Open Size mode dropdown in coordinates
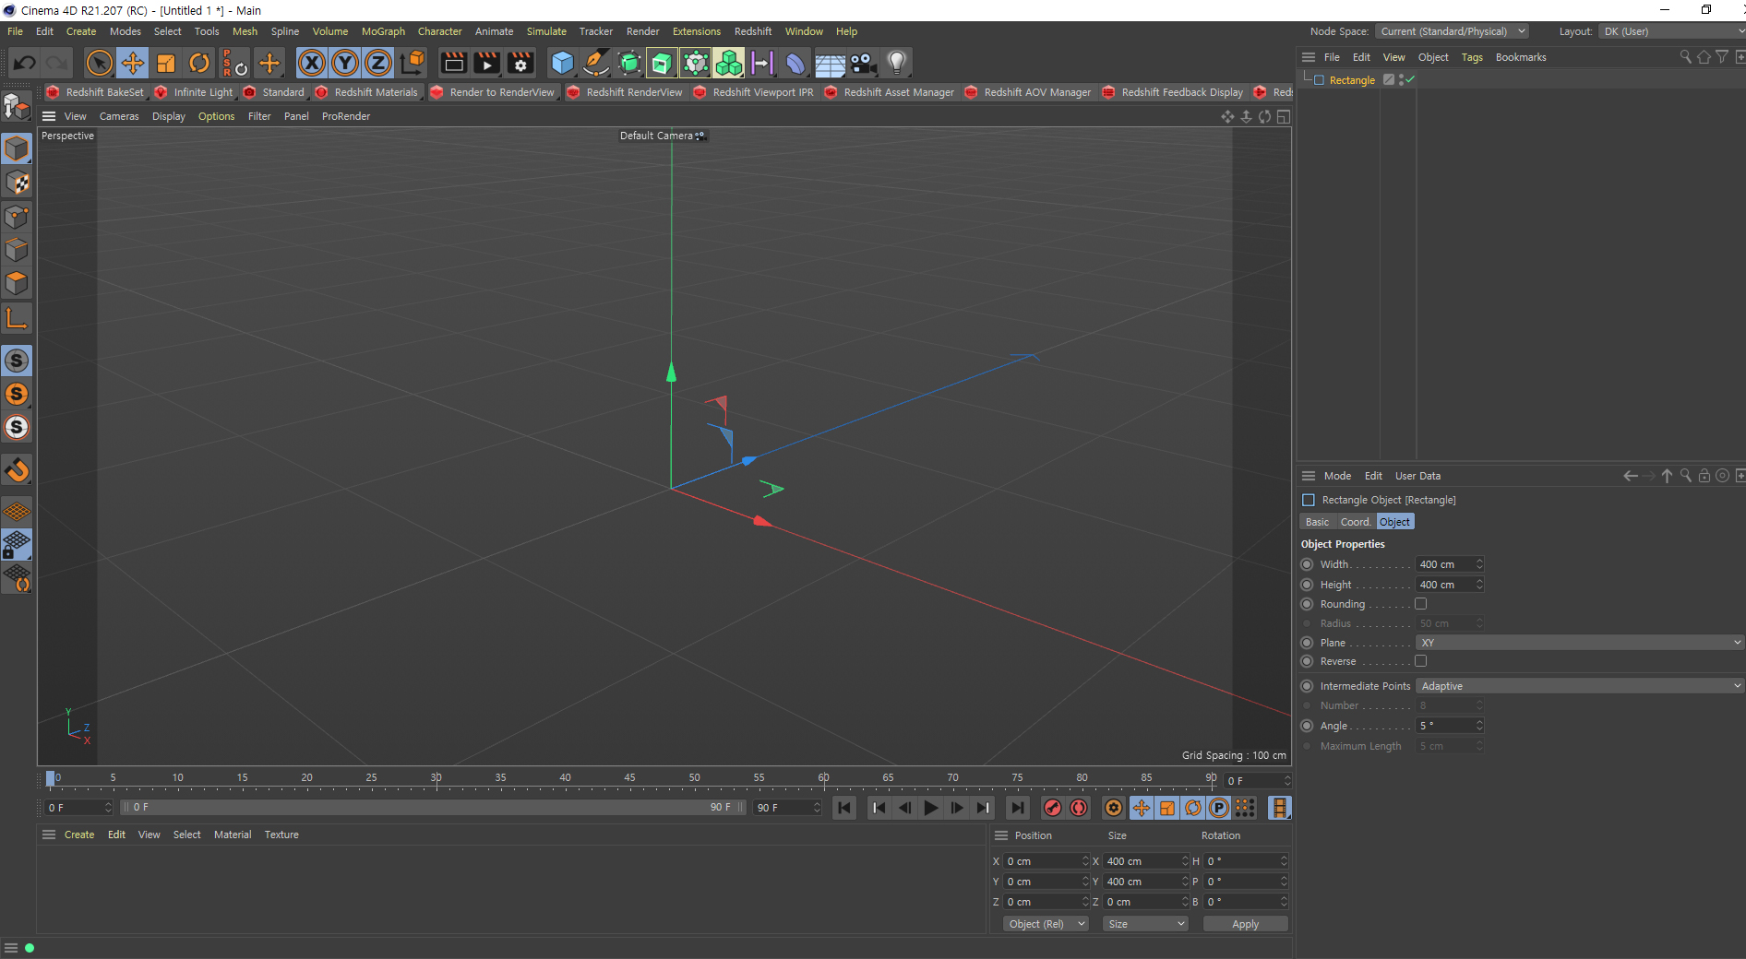This screenshot has height=959, width=1746. pos(1145,924)
